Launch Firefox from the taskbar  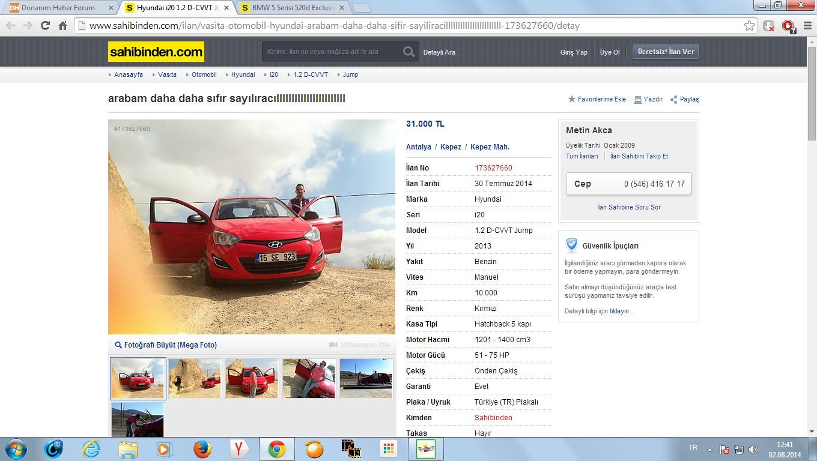pyautogui.click(x=202, y=449)
